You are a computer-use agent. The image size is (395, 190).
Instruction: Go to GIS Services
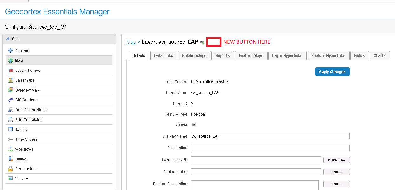click(x=59, y=100)
